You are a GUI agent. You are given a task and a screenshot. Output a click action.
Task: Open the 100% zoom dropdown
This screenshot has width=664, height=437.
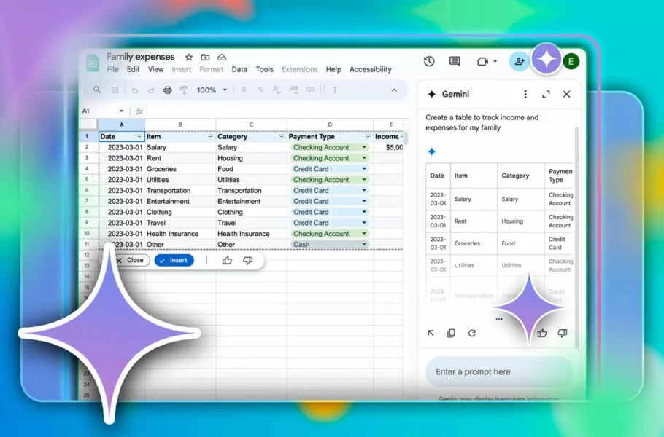[x=212, y=90]
